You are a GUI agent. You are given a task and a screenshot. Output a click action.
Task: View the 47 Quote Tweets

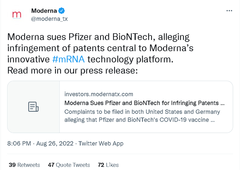pos(69,165)
